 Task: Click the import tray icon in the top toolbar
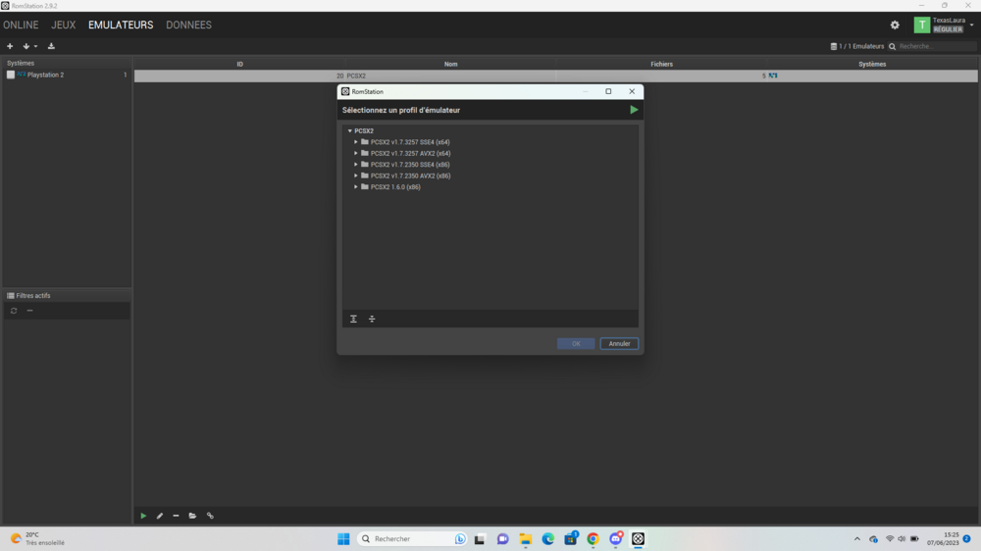pyautogui.click(x=51, y=46)
